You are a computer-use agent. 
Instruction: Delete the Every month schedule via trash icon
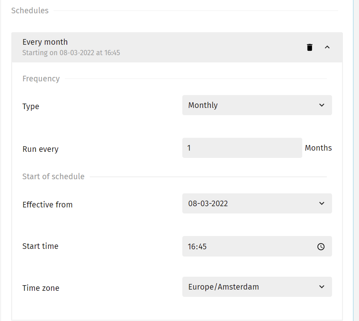(309, 48)
